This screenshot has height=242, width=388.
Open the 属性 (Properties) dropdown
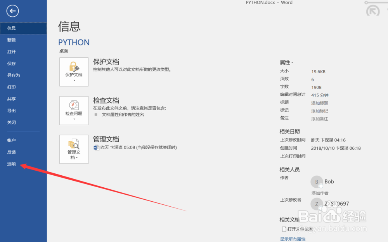click(286, 62)
